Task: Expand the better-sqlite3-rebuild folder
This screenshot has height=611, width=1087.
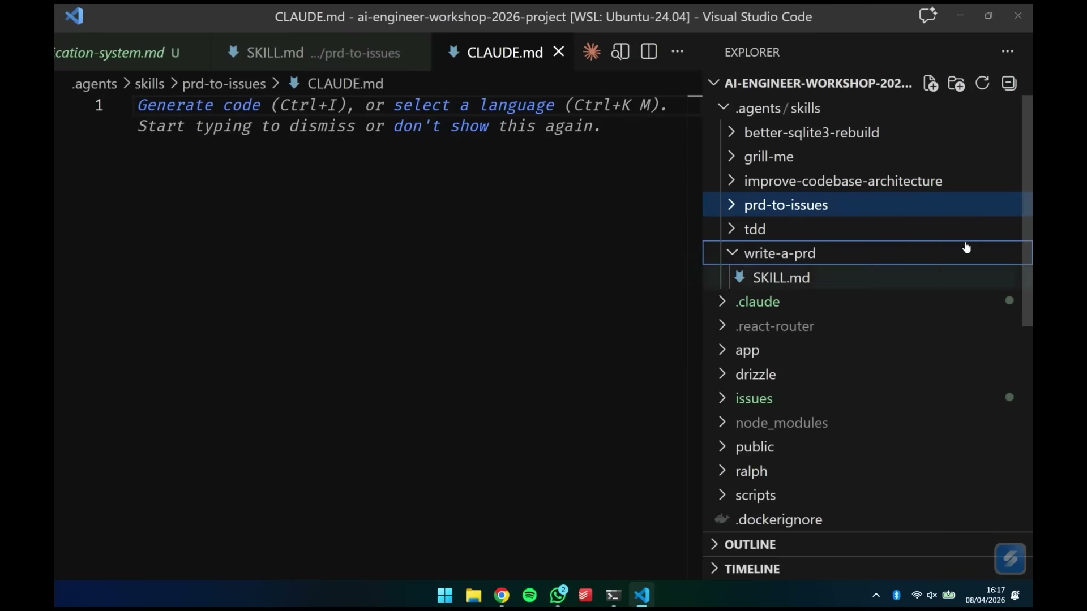Action: tap(866, 132)
